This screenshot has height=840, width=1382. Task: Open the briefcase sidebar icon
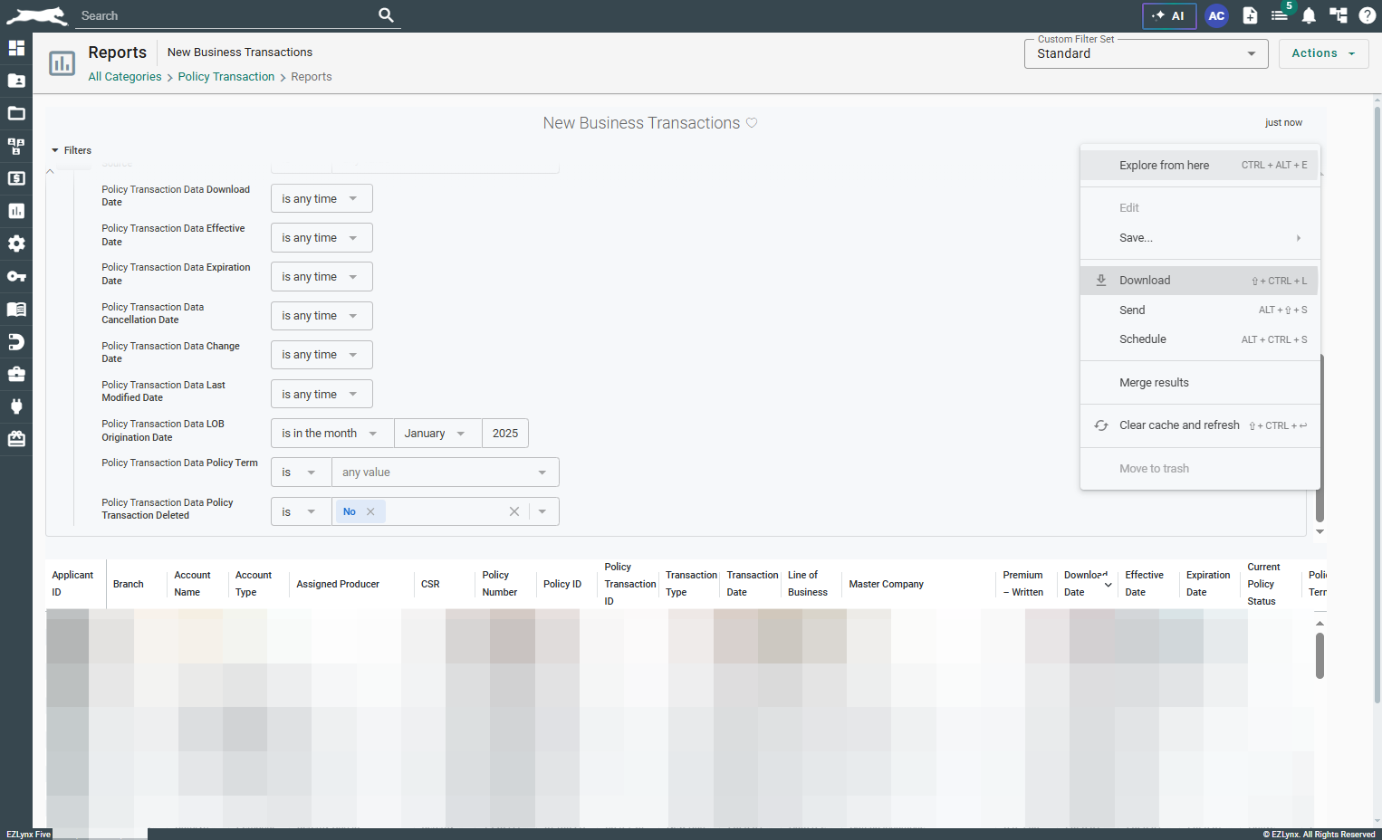coord(16,374)
